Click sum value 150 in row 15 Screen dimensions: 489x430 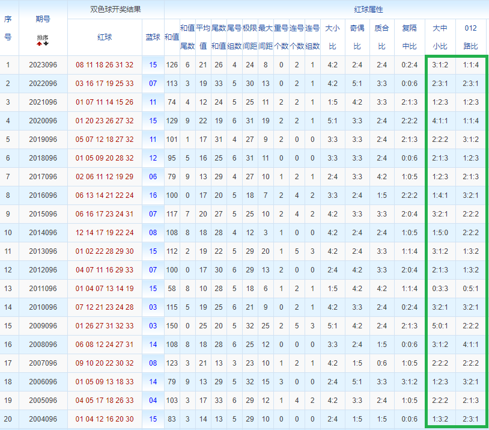172,326
